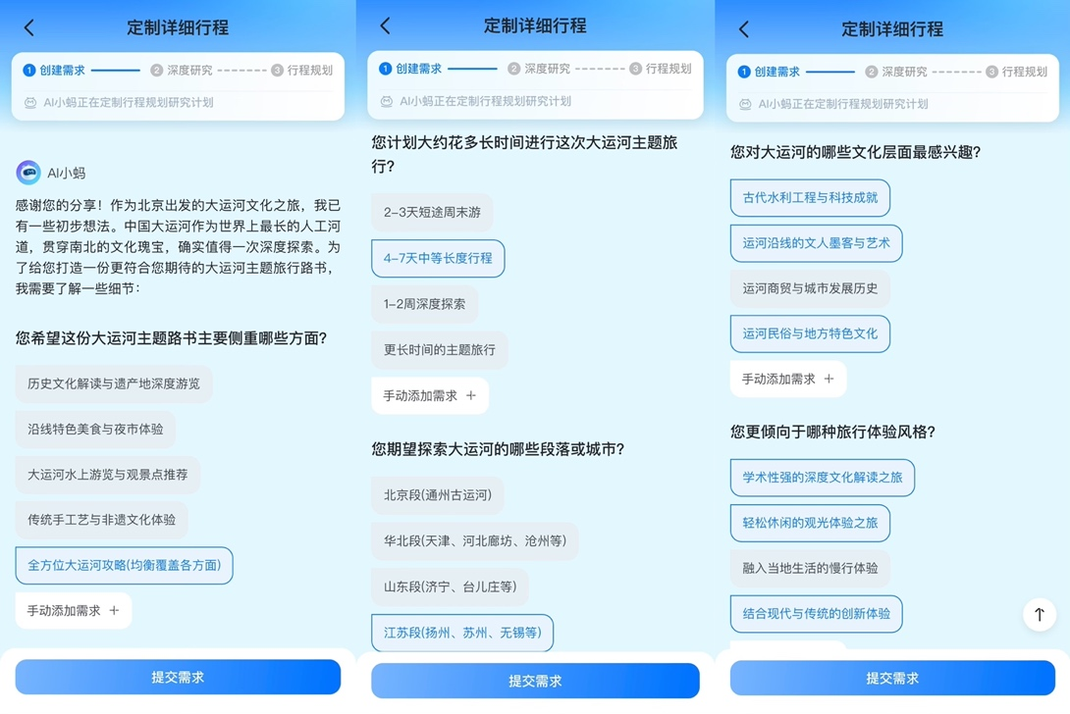Select 运河商贸与城市发展历史 option

[x=810, y=288]
